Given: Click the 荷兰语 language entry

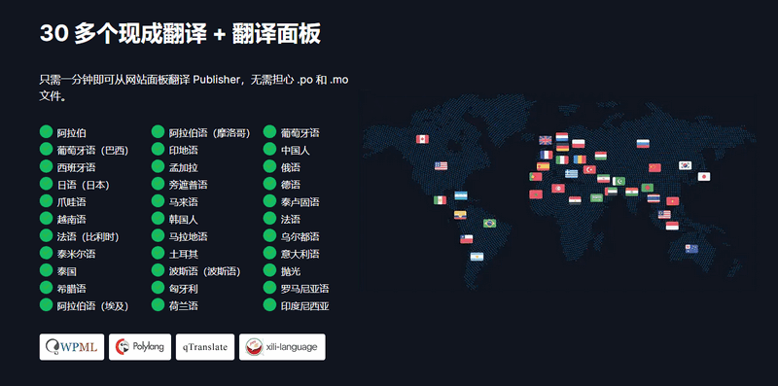Looking at the screenshot, I should tap(184, 306).
